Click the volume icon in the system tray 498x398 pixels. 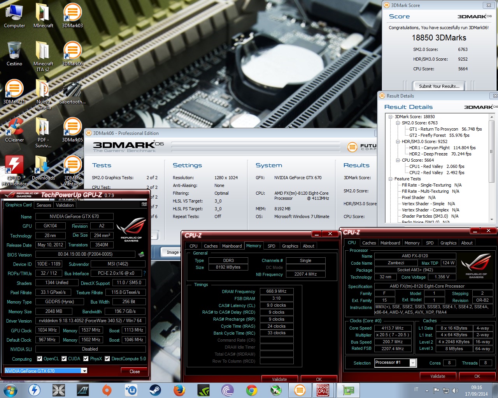(x=455, y=391)
